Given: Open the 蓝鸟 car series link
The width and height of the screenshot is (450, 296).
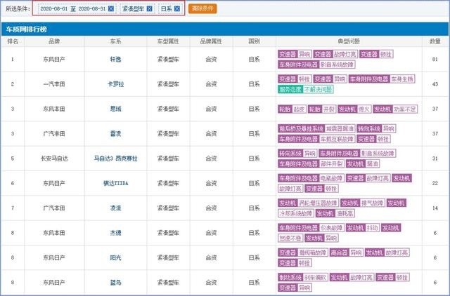Looking at the screenshot, I should (x=115, y=283).
